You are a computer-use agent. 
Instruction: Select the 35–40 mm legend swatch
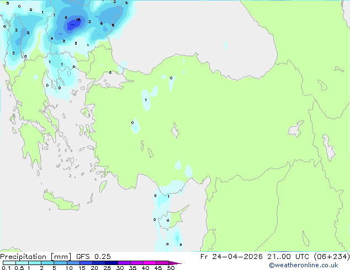pyautogui.click(x=137, y=263)
